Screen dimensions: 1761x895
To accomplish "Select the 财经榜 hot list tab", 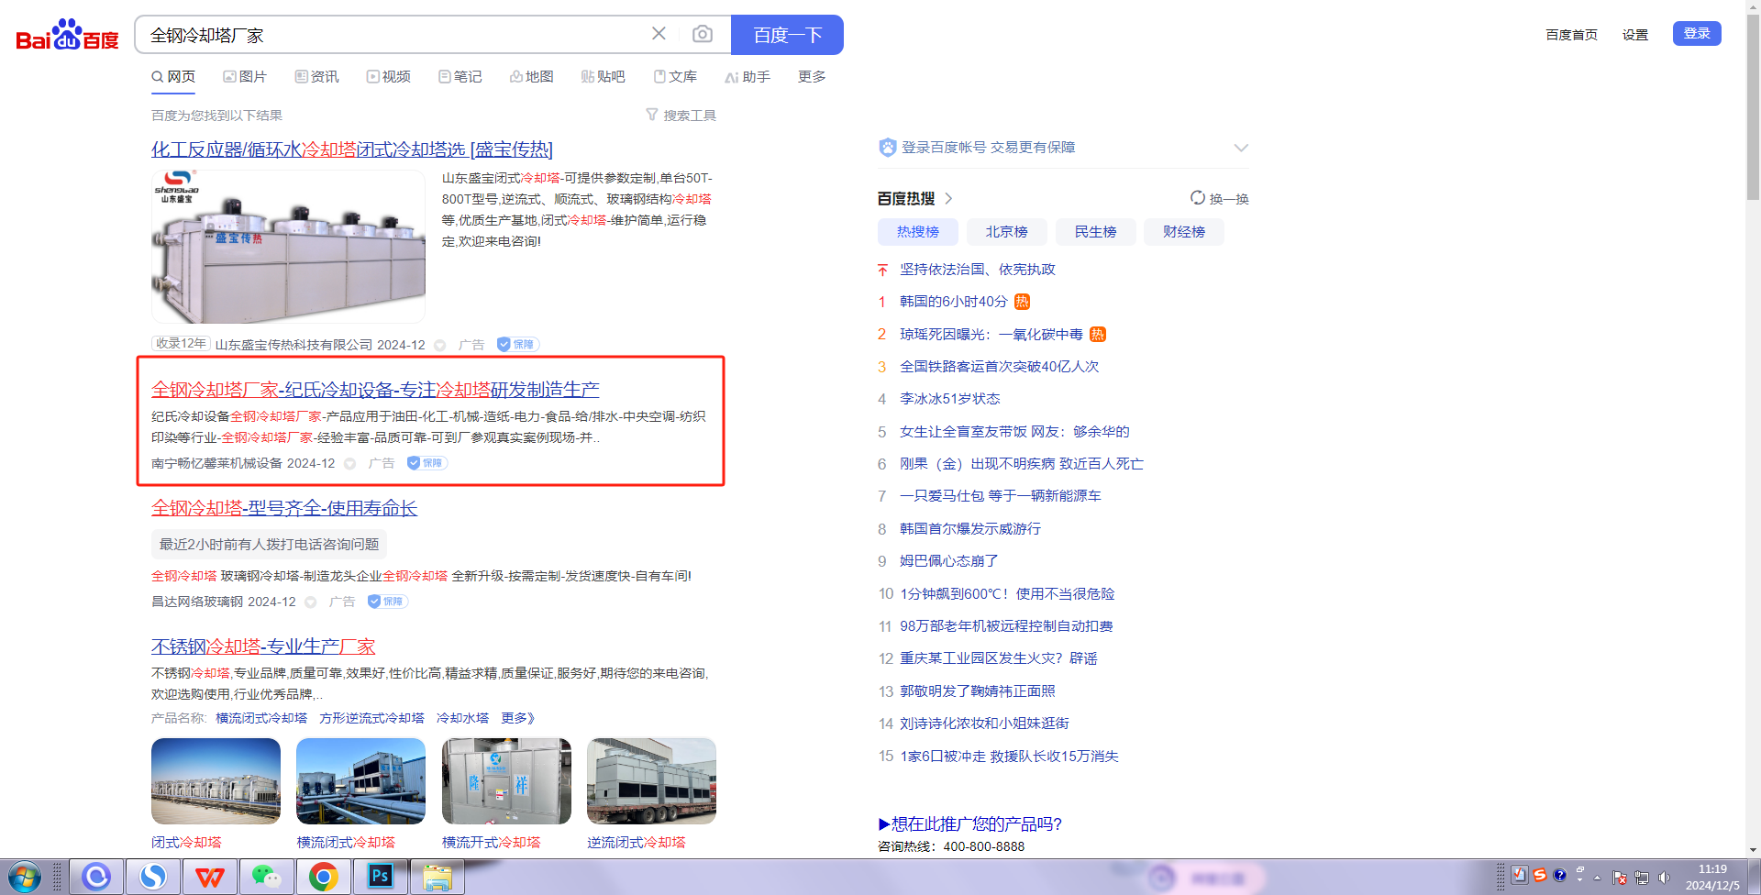I will 1184,232.
